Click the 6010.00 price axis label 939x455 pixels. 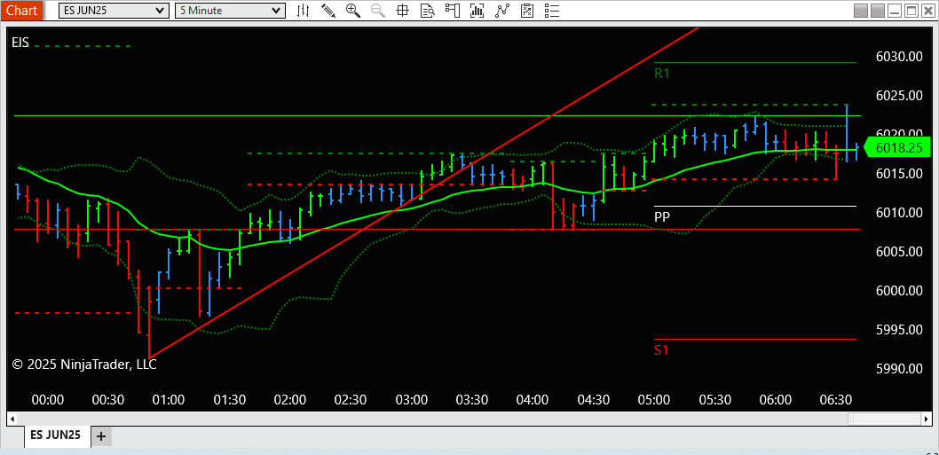point(898,213)
